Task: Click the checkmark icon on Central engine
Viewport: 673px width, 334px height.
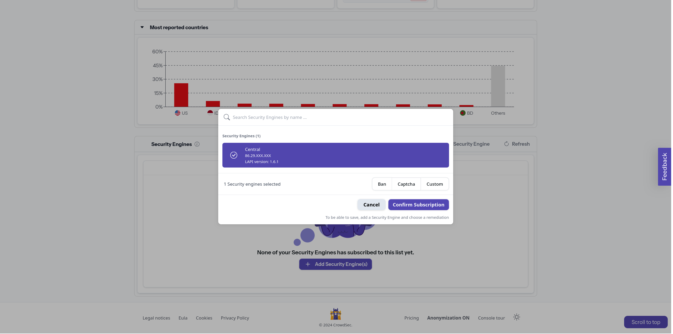Action: click(x=233, y=155)
